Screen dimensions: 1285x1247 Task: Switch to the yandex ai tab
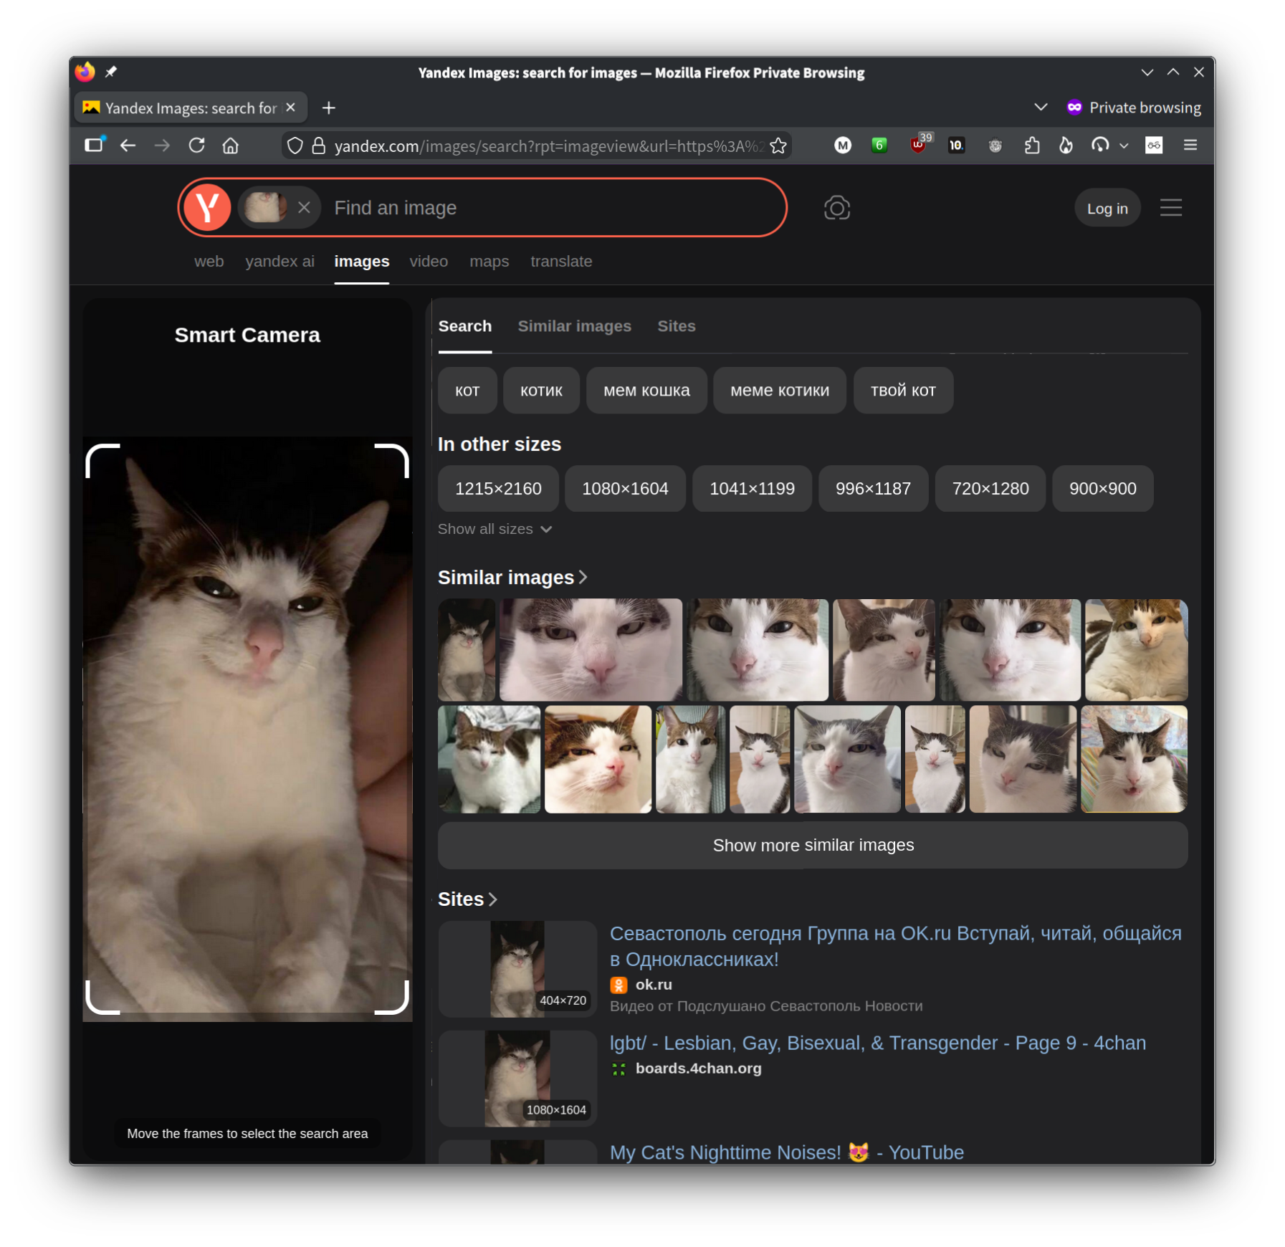tap(280, 262)
